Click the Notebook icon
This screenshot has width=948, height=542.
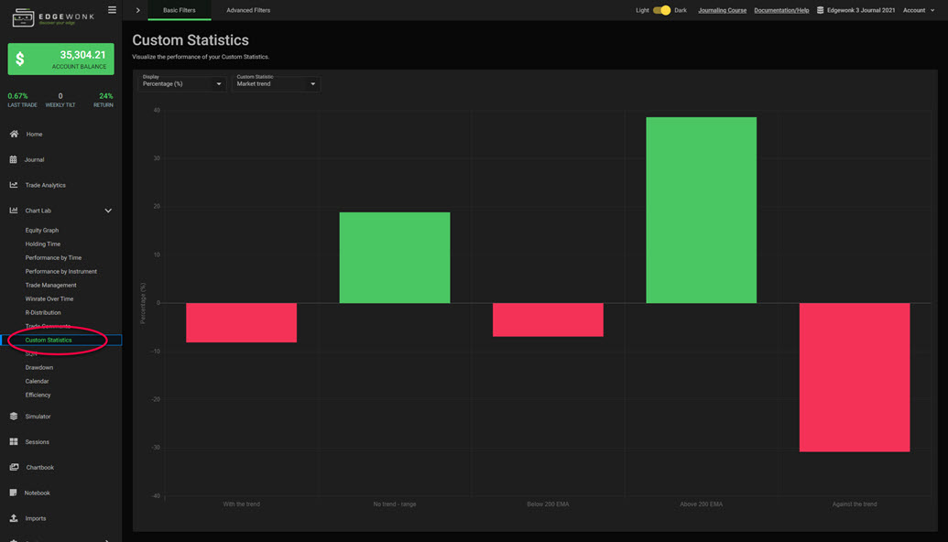[x=14, y=493]
